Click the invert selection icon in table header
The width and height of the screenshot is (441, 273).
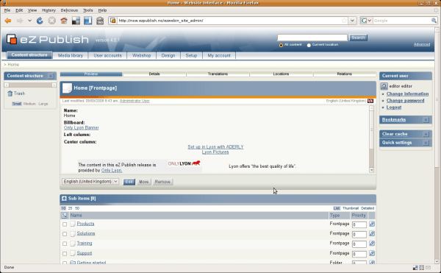[x=65, y=216]
